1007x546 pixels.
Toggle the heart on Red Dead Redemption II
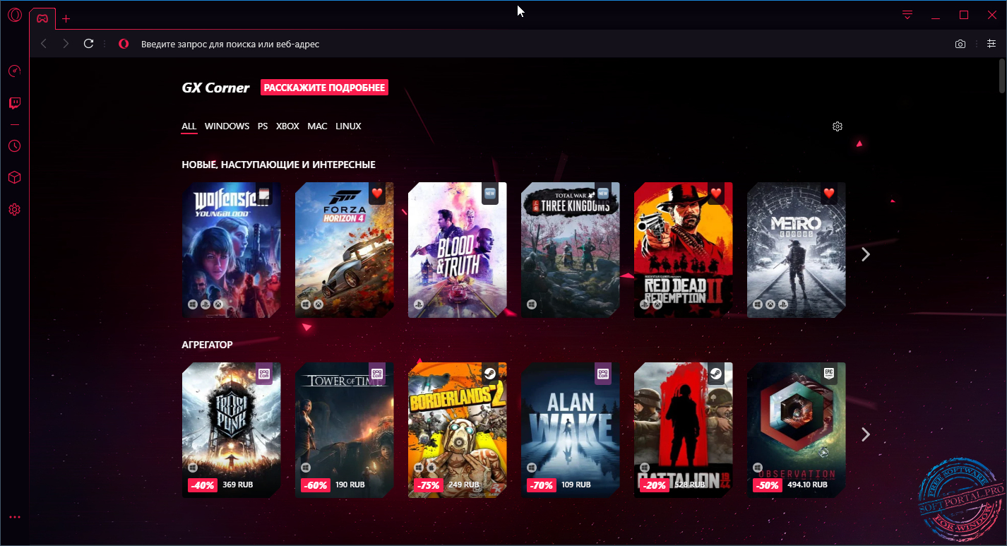(x=716, y=194)
